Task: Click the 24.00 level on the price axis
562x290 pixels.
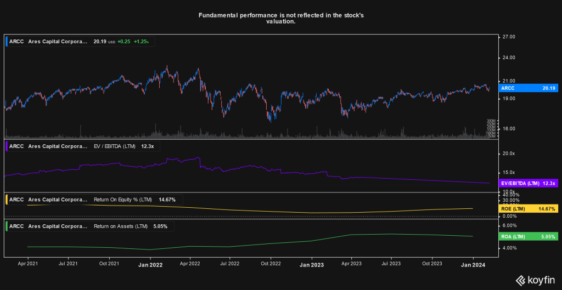Action: pos(509,58)
